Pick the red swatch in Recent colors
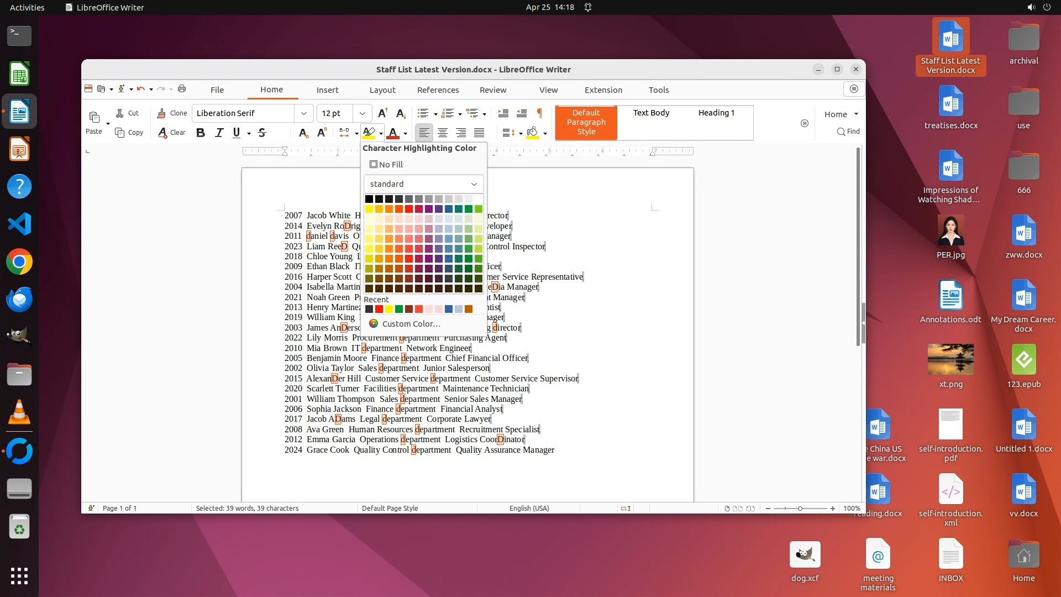Image resolution: width=1061 pixels, height=597 pixels. (379, 309)
